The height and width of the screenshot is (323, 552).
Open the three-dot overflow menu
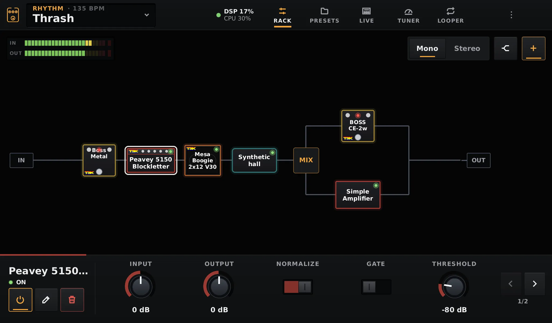click(511, 15)
